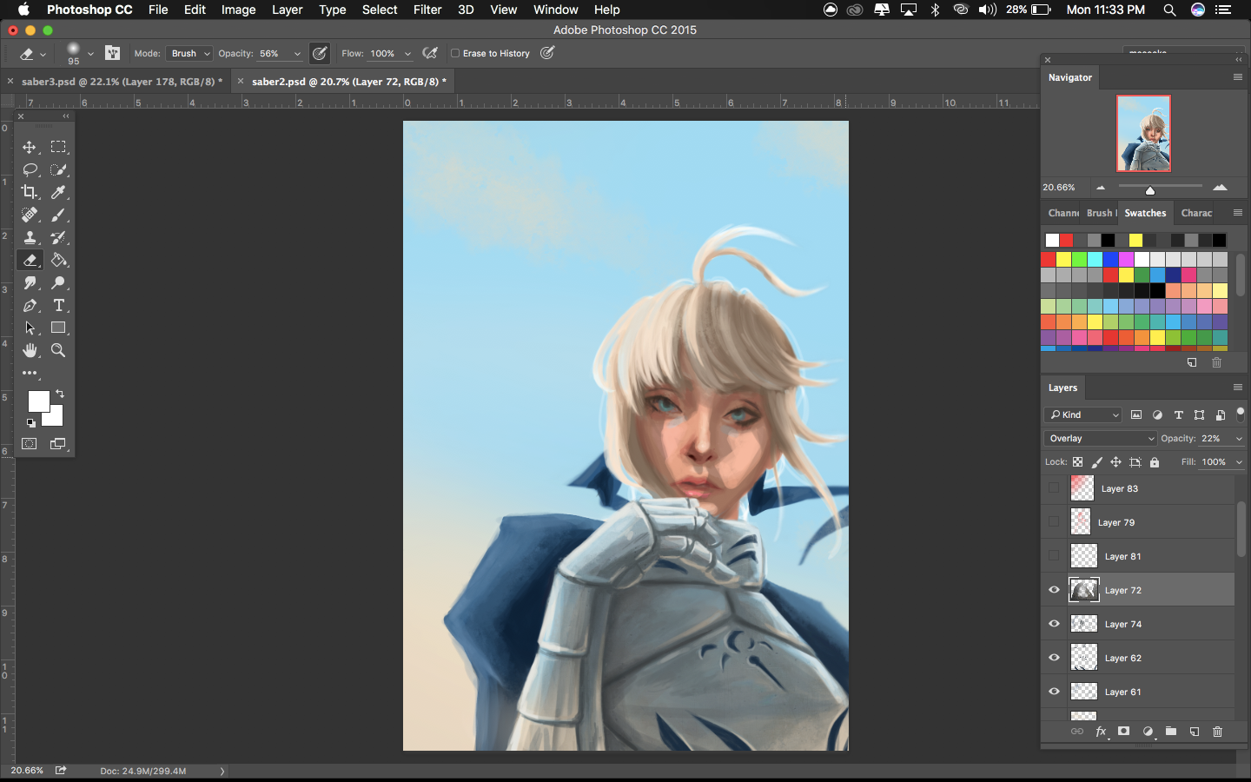Select the Smudge tool

tap(30, 282)
